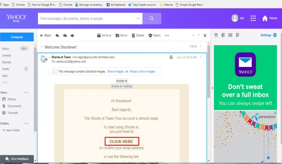Open bd freelancer Facebook bookmark
Viewport: 282px width, 164px height.
[x=116, y=5]
